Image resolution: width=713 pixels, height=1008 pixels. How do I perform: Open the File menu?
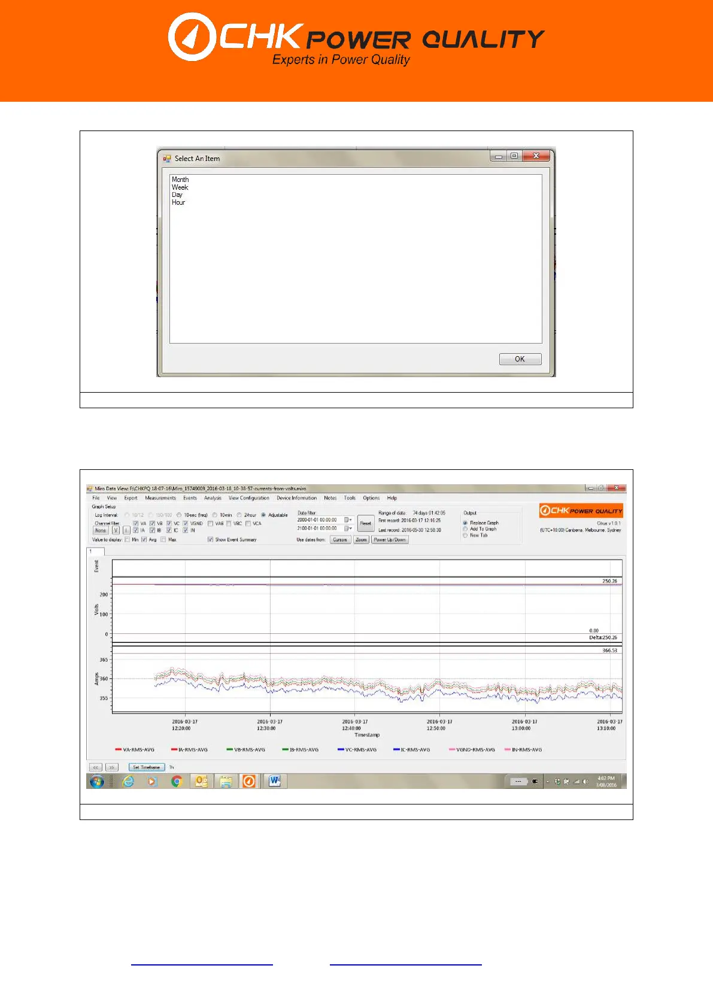click(96, 498)
